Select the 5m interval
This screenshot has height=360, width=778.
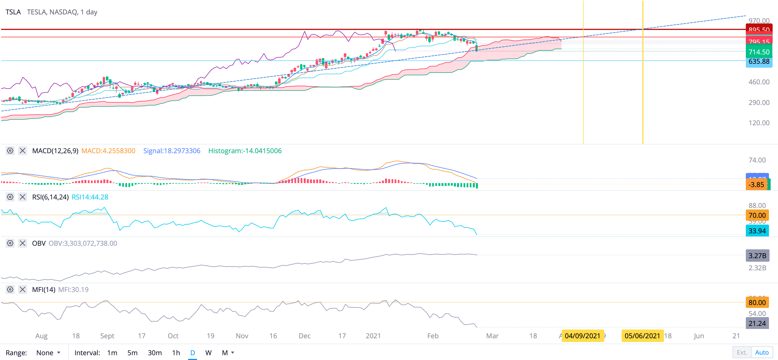[x=132, y=352]
